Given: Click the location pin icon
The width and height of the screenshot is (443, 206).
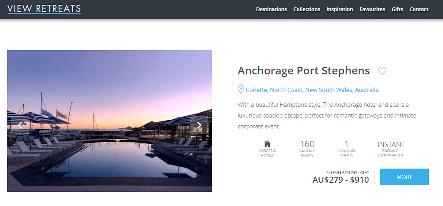Looking at the screenshot, I should tap(241, 89).
